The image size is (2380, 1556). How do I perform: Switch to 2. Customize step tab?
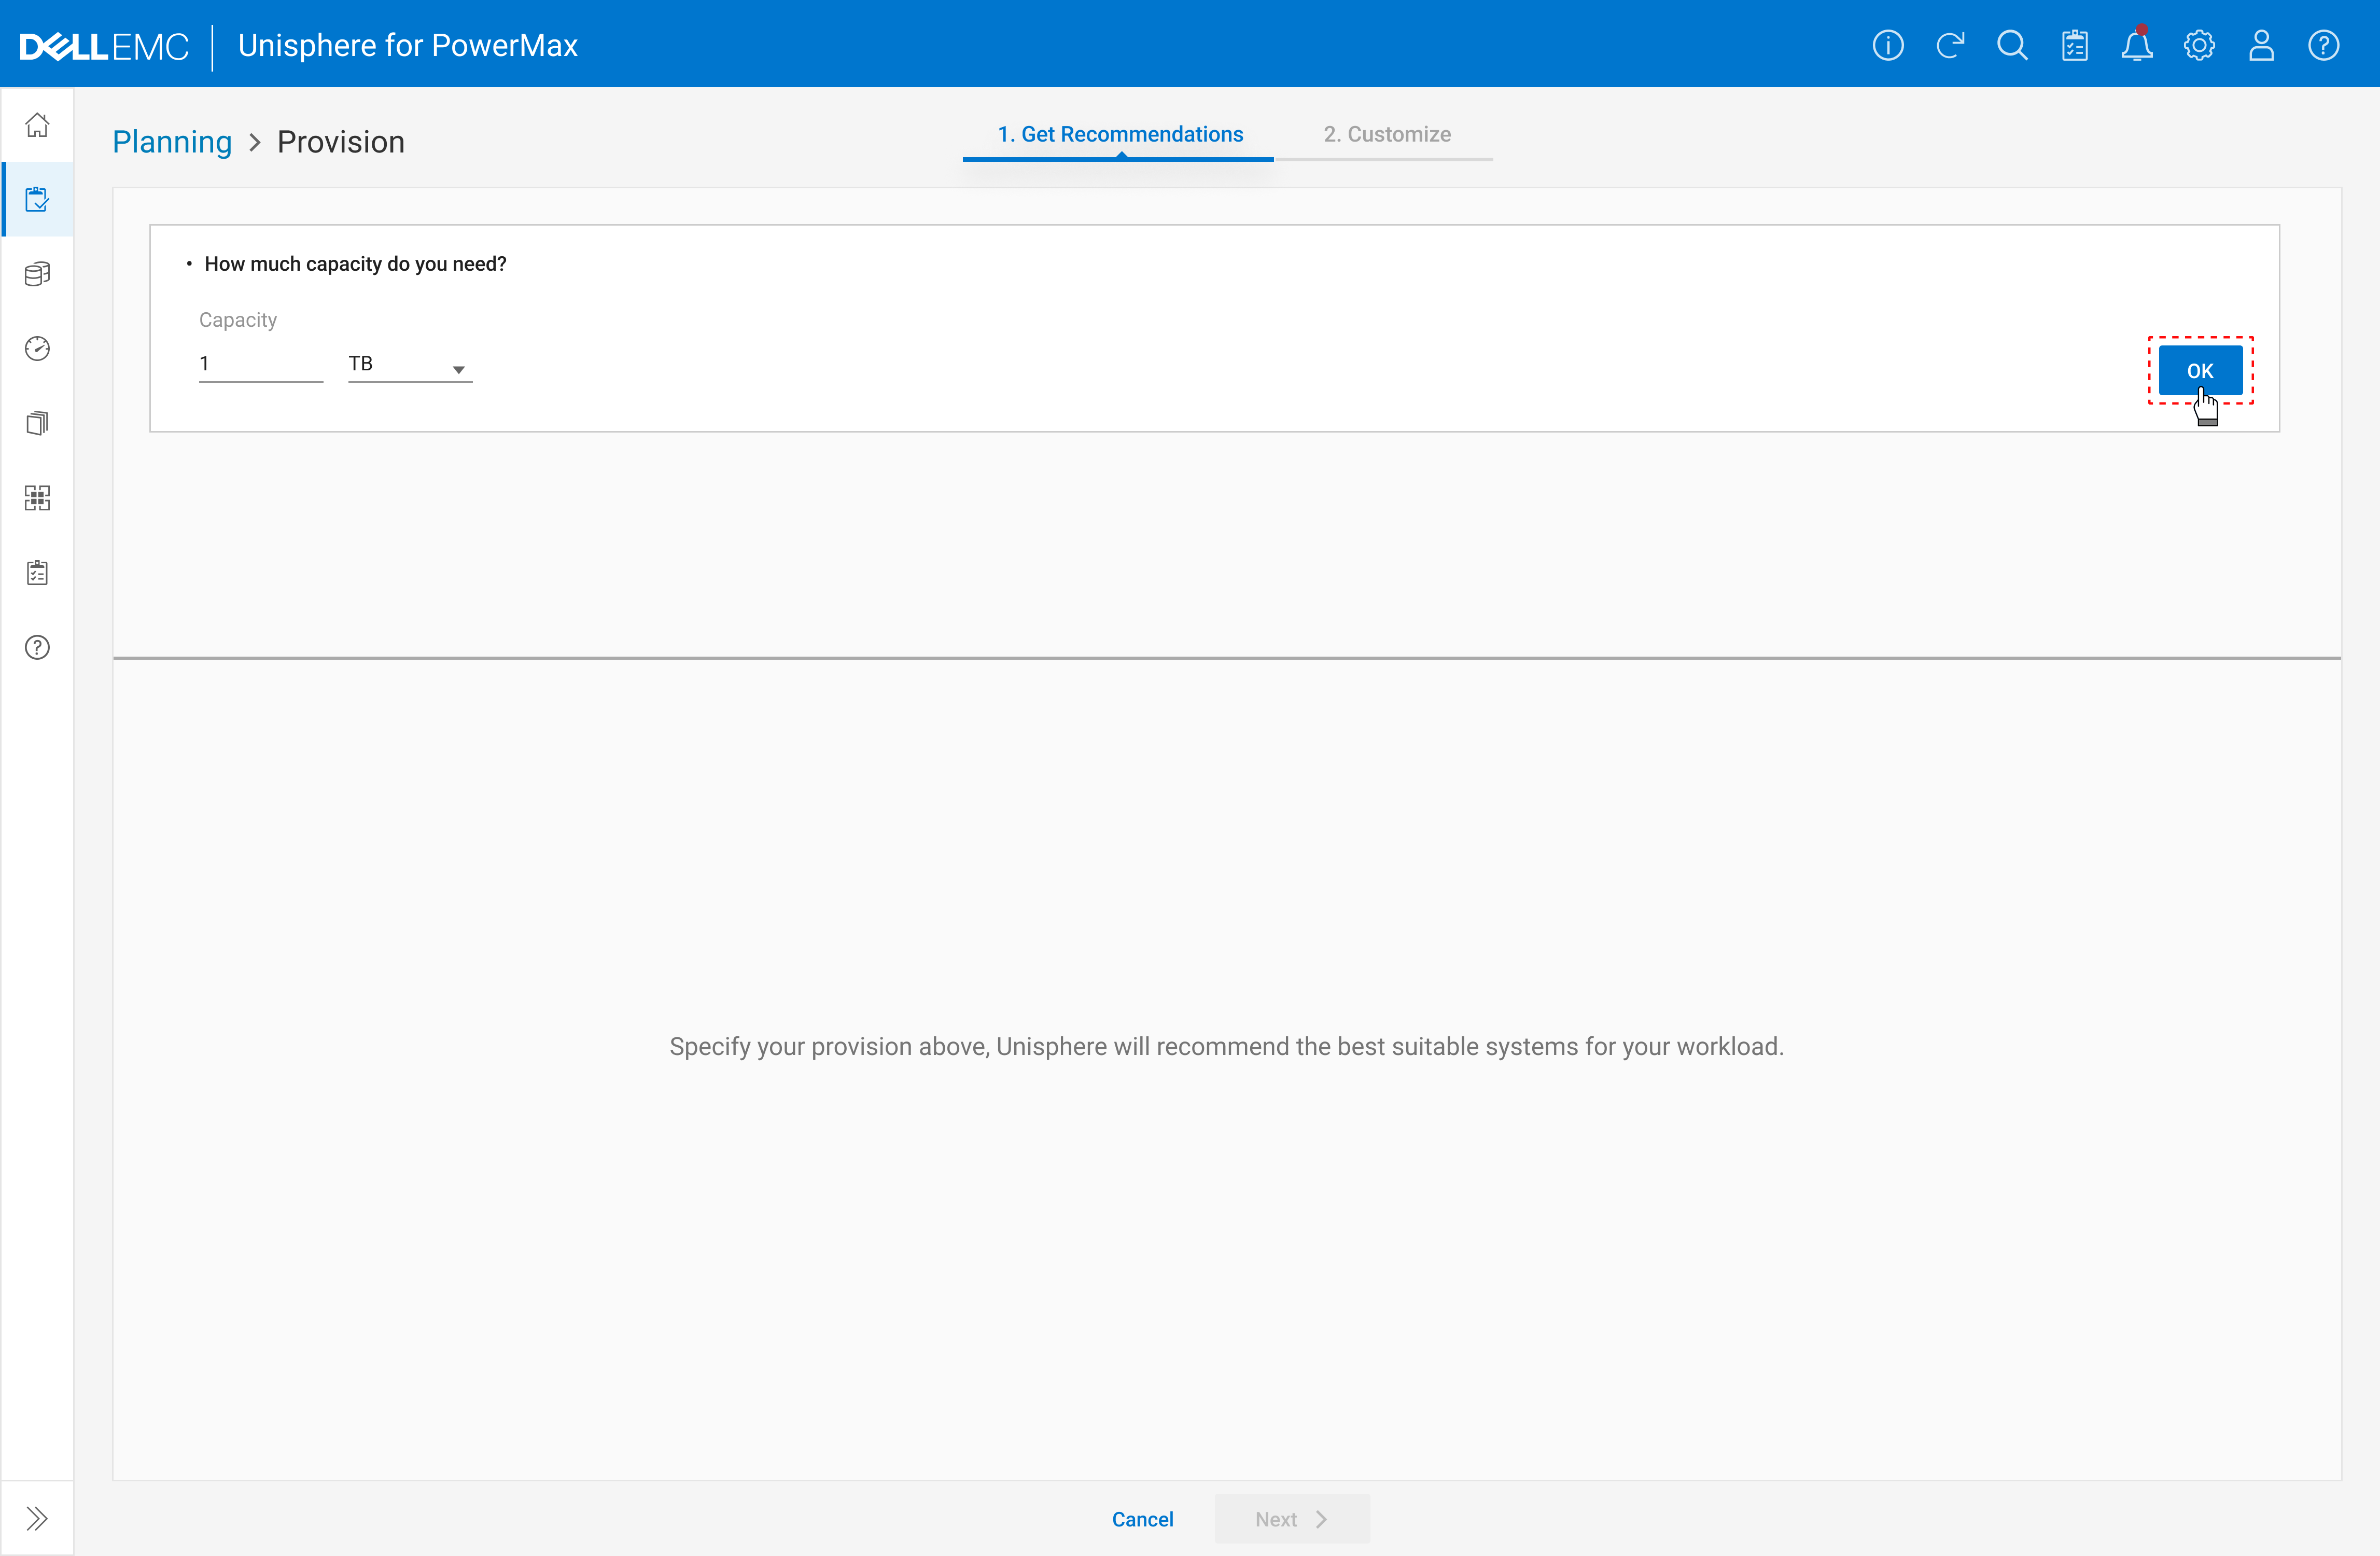(x=1386, y=134)
